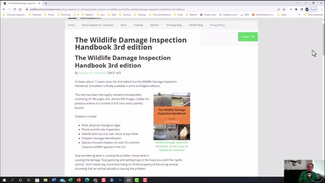Follow the Stephen M. Vantassel author link
325x183 pixels.
92,73
